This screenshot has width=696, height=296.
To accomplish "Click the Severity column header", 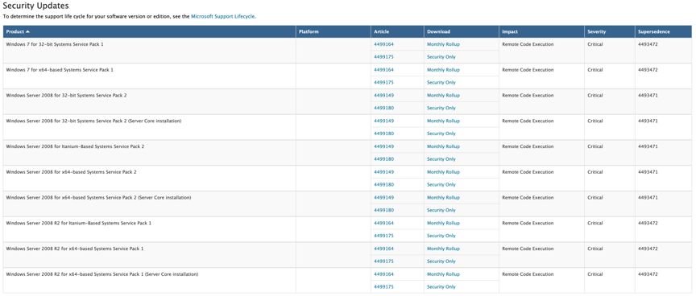I will point(610,32).
